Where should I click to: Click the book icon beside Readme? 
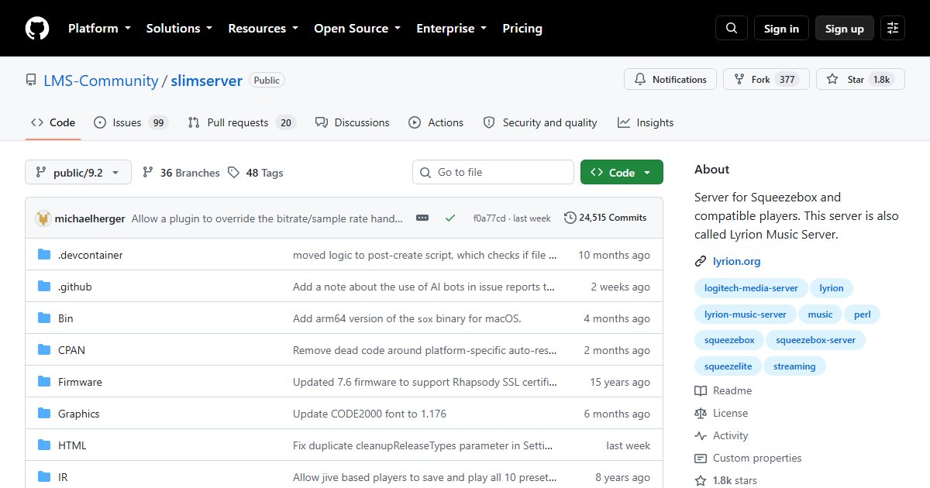(701, 391)
